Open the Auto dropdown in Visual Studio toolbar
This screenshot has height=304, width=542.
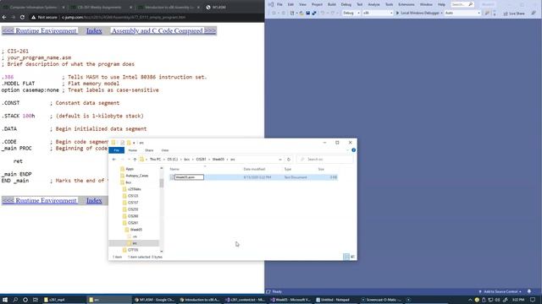[462, 14]
